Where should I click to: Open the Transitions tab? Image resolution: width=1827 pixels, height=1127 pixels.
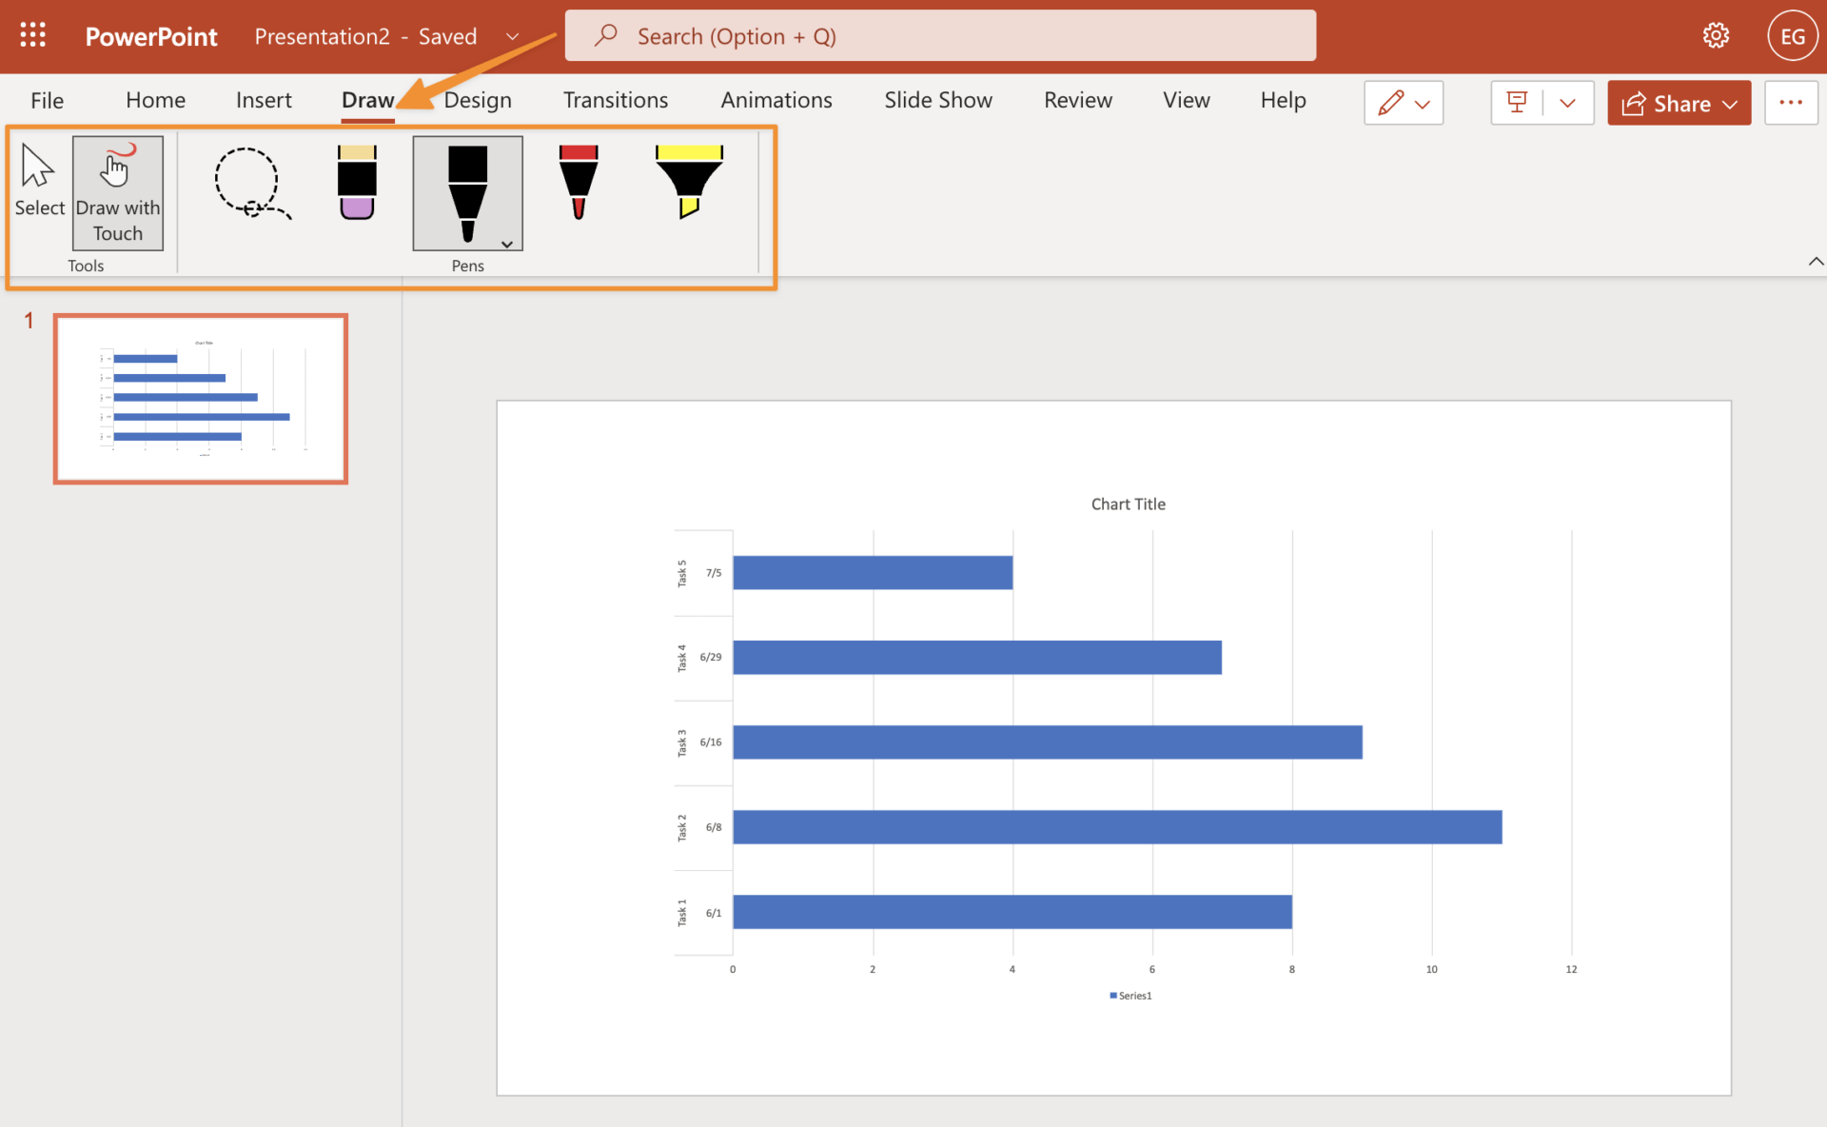[615, 100]
